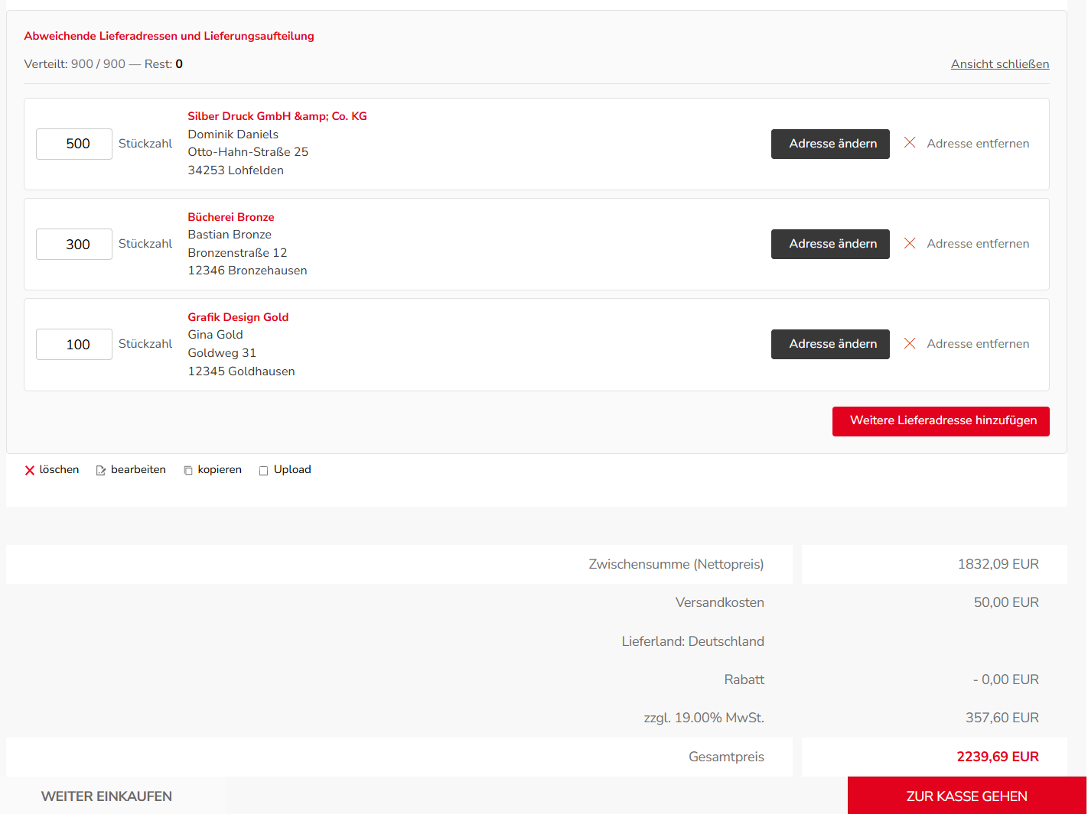Close view via Ansicht schließen link
This screenshot has height=814, width=1088.
[1000, 64]
